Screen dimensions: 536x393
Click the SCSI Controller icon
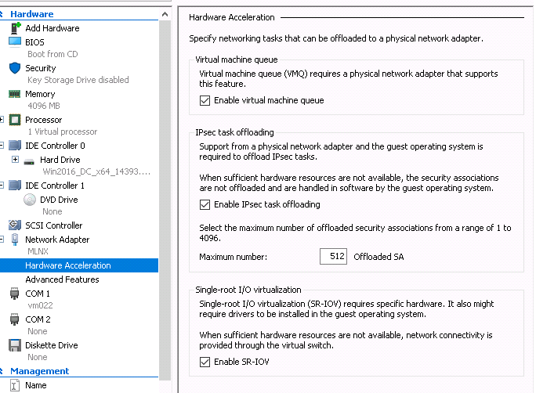15,225
